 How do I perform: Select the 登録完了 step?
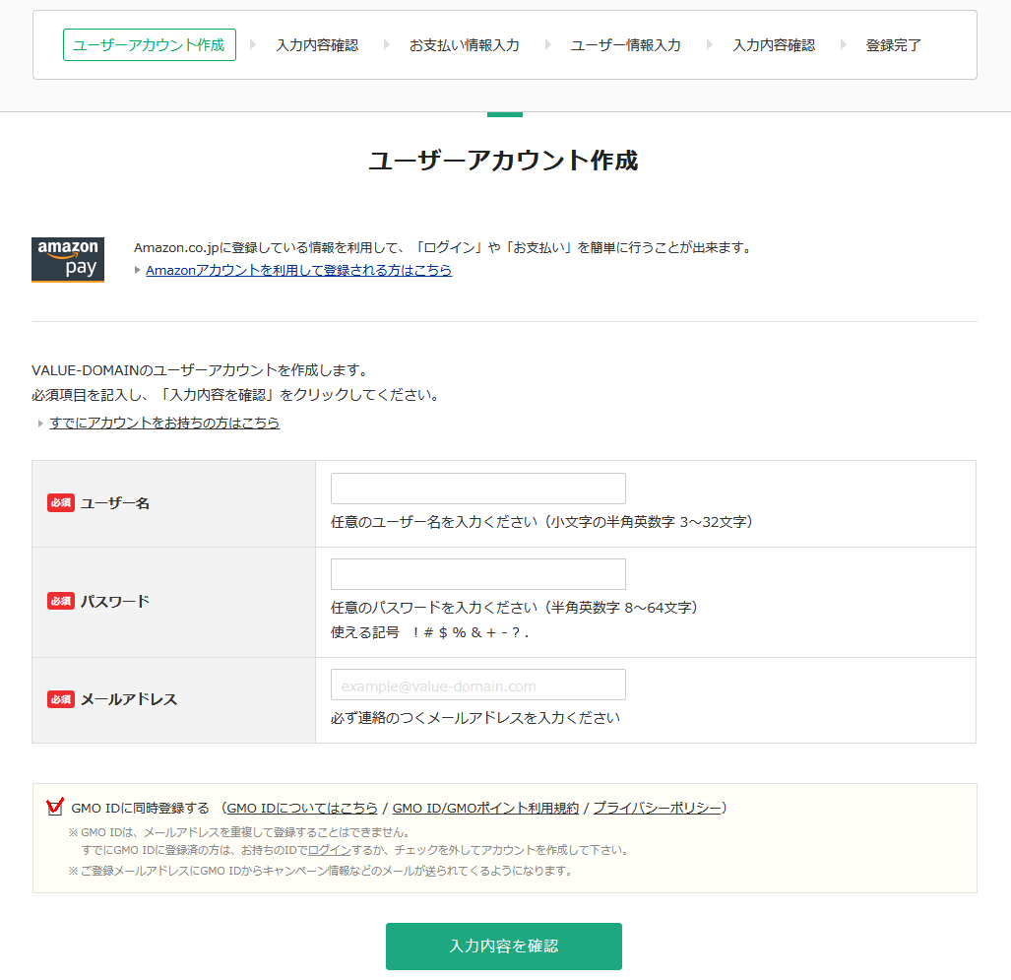[x=893, y=45]
